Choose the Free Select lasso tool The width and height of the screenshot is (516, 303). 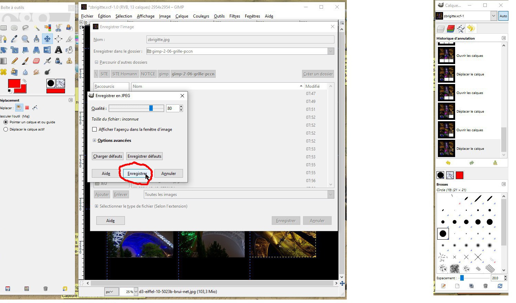pyautogui.click(x=25, y=28)
